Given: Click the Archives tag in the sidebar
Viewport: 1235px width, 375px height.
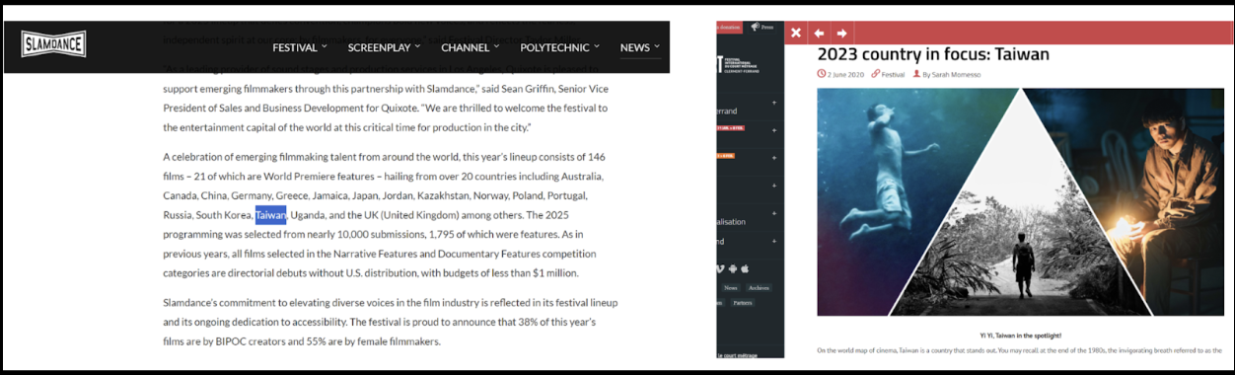Looking at the screenshot, I should click(x=759, y=287).
